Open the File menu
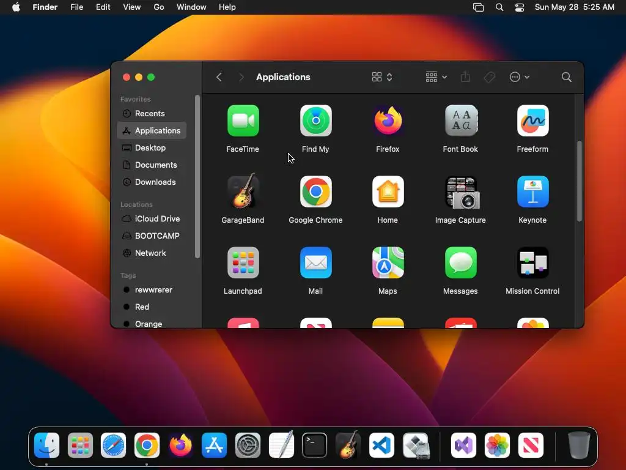Viewport: 626px width, 470px height. pyautogui.click(x=76, y=7)
